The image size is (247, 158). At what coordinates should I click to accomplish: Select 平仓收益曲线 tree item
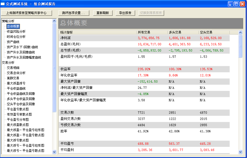pos(16,89)
